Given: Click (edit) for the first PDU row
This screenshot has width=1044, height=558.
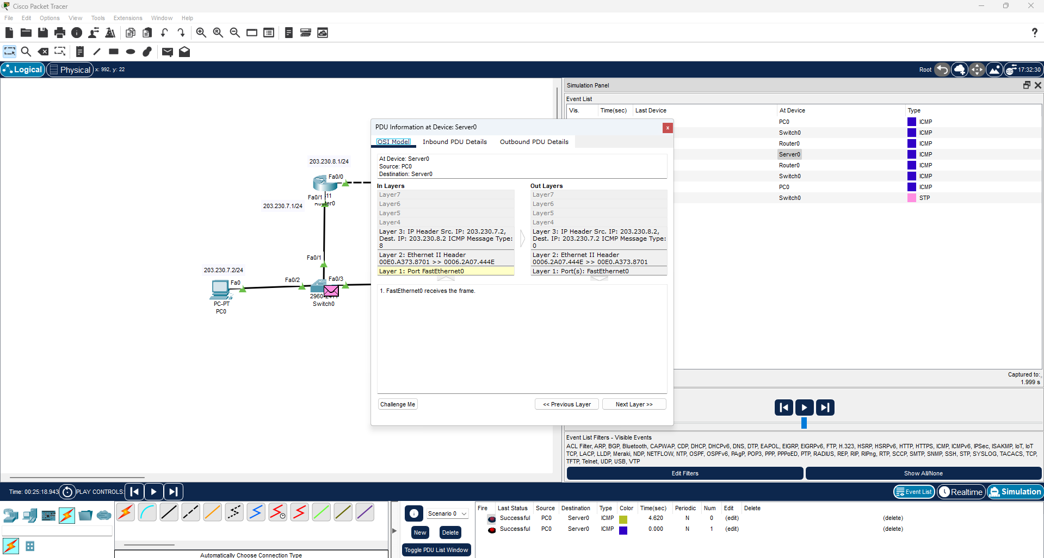Looking at the screenshot, I should (x=732, y=518).
